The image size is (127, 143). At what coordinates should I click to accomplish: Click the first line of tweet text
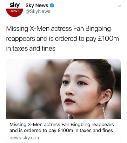pos(58,29)
